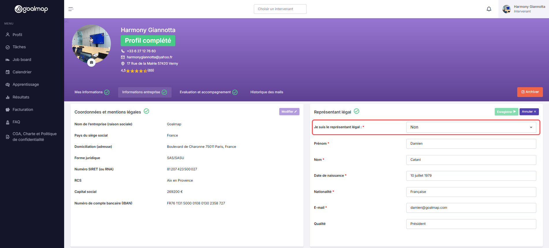Click the Facturation icon in sidebar
This screenshot has width=549, height=248.
coord(8,110)
